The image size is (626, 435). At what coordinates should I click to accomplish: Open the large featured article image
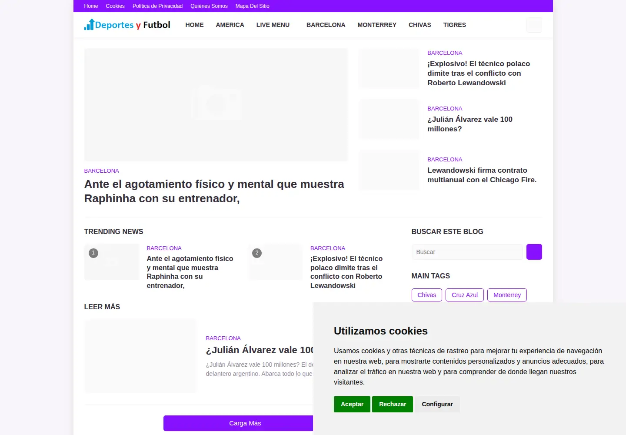(216, 104)
